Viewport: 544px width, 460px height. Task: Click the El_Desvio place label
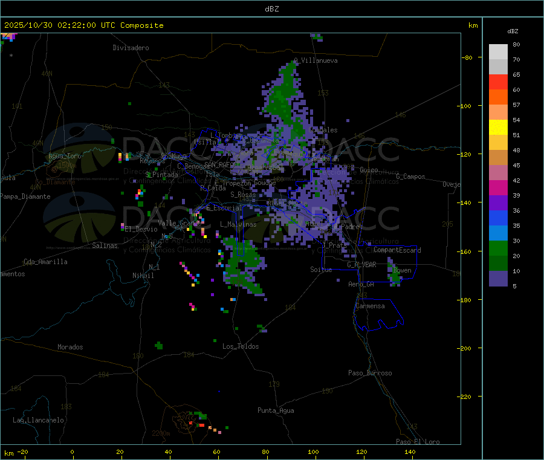coord(141,229)
